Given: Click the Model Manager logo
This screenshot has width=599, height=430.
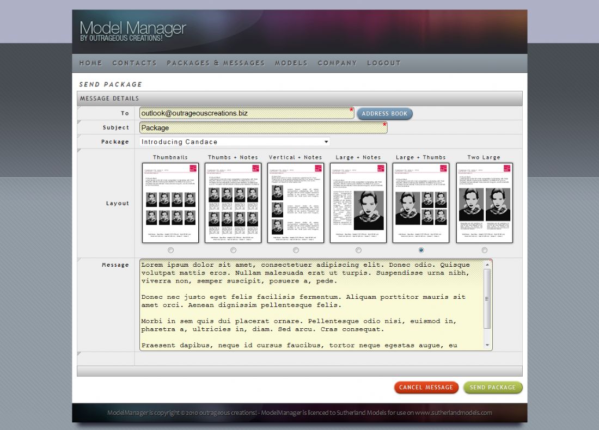Looking at the screenshot, I should [x=133, y=30].
